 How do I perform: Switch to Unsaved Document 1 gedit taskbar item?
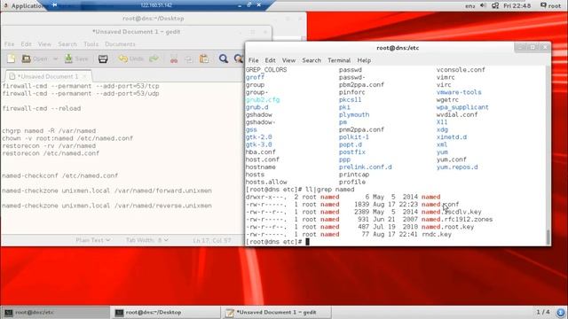tap(277, 313)
